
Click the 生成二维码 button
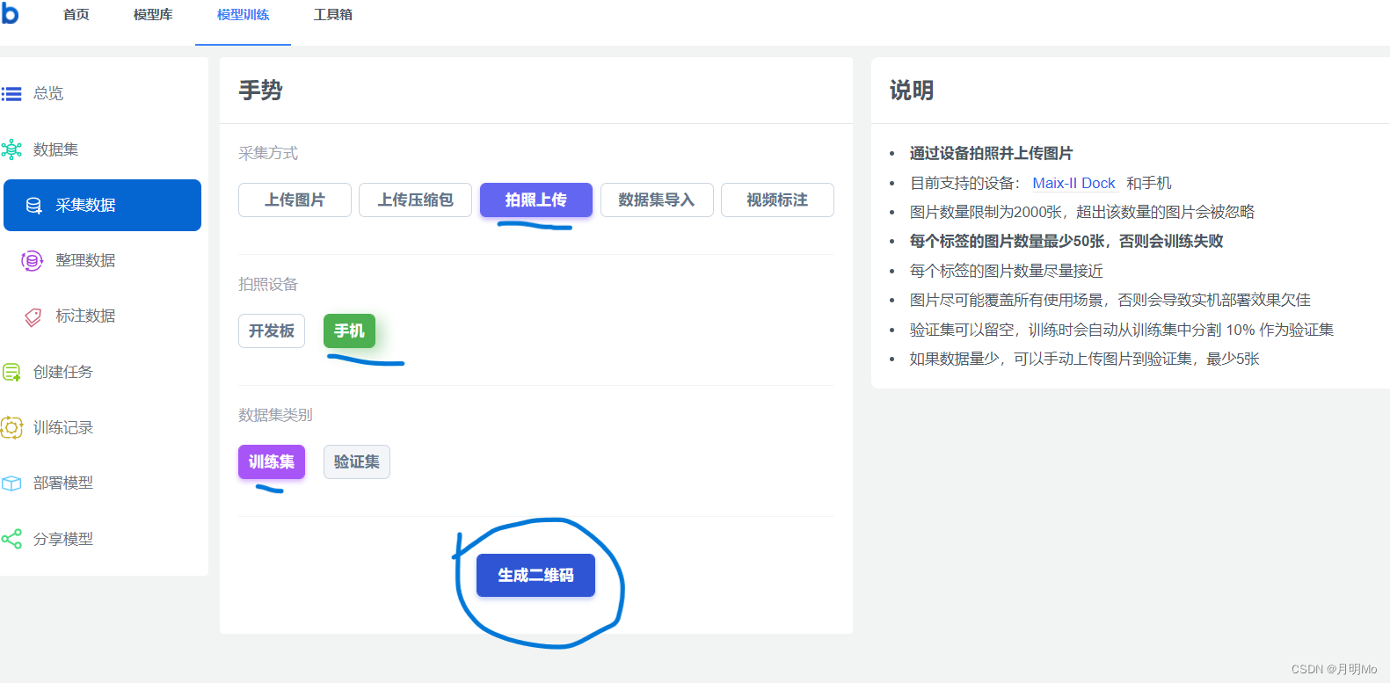coord(535,575)
